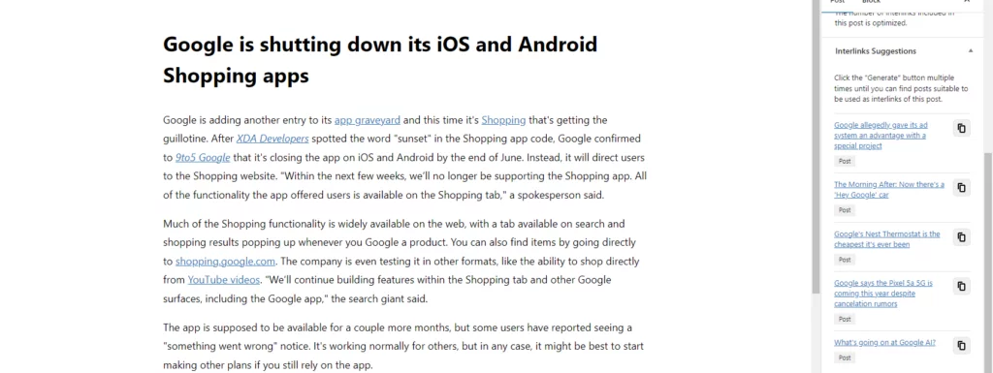Image resolution: width=993 pixels, height=373 pixels.
Task: Open 'What's going on at Google AI?' link
Action: click(884, 343)
